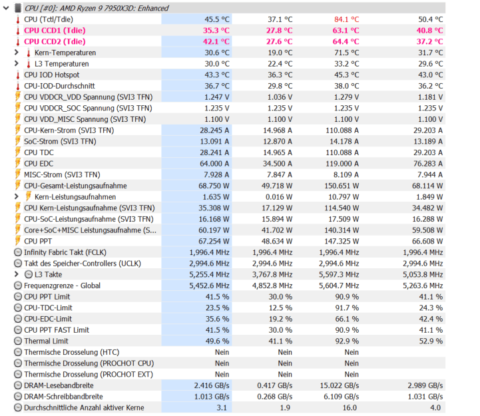Click the 15.022 GB/s DRAM read maximum

click(340, 385)
